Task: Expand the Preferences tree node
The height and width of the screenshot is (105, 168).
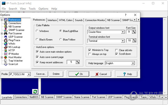Action: [2, 20]
